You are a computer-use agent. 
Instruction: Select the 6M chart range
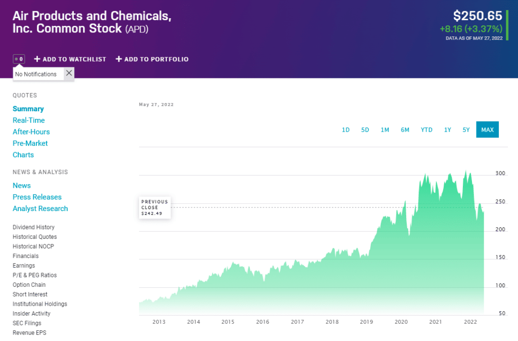click(x=405, y=130)
